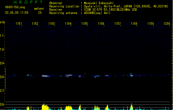Image resolution: width=173 pixels, height=110 pixels.
Task: Click the bright meteor echo between 1152 and 1153
Action: click(45, 76)
